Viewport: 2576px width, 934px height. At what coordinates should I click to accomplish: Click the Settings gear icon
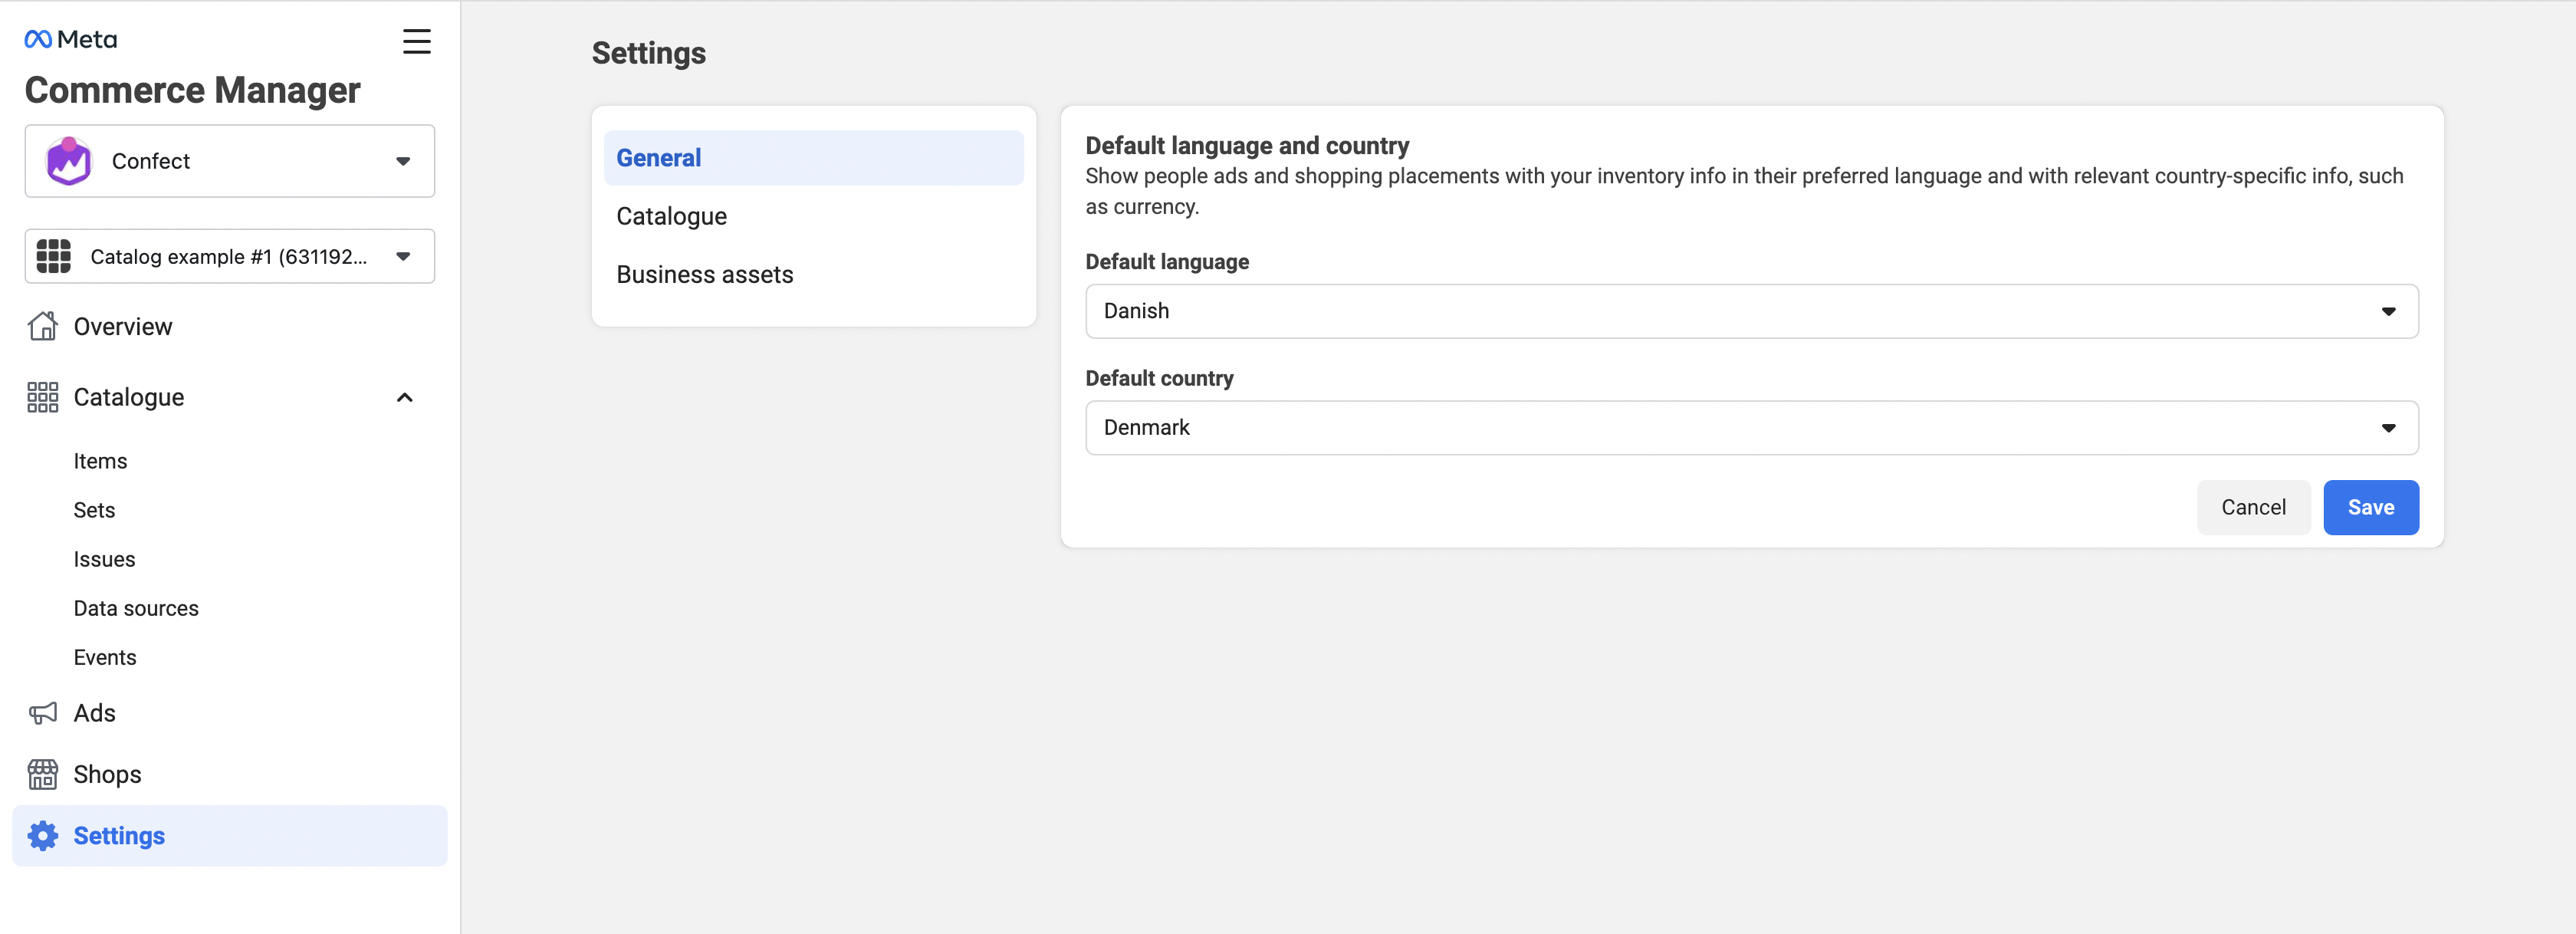click(x=43, y=835)
